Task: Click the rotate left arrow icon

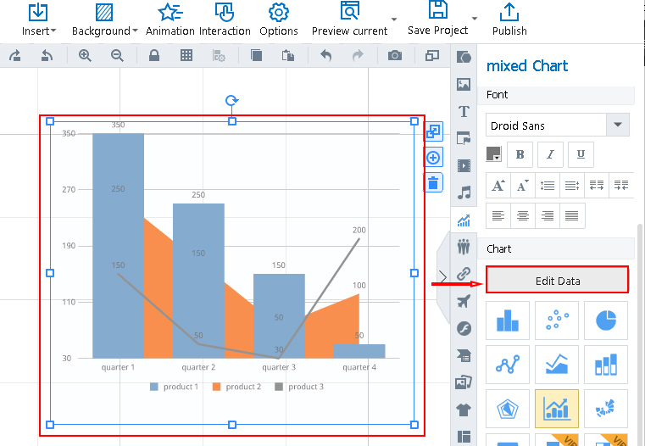Action: click(47, 55)
